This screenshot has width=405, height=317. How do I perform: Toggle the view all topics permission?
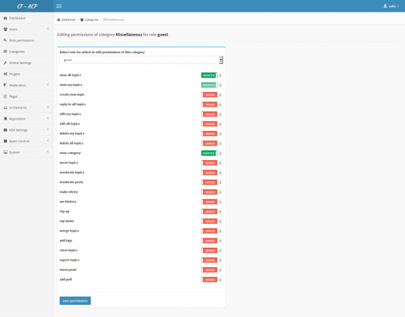click(209, 75)
